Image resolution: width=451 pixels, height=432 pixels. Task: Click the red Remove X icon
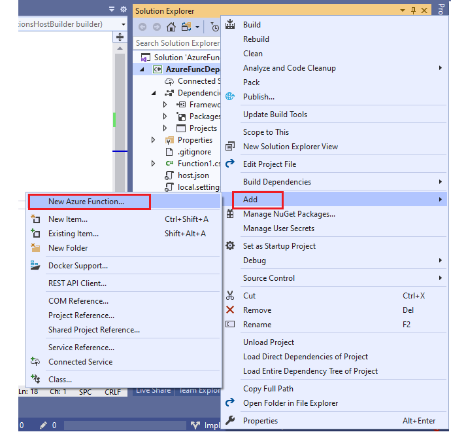230,310
